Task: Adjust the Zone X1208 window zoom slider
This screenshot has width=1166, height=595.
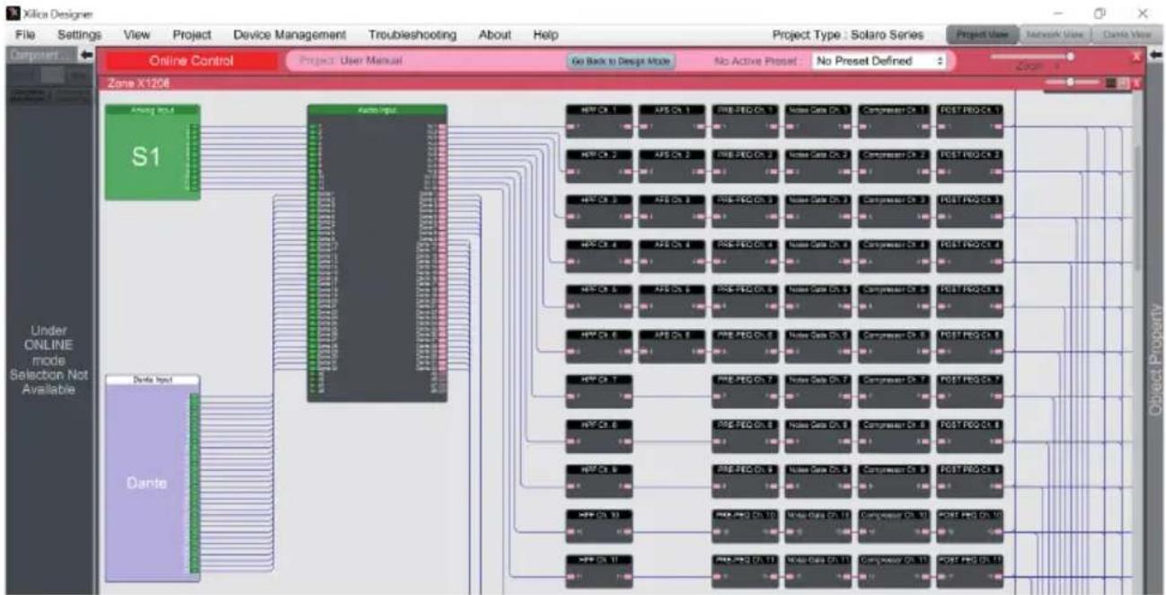Action: 1071,83
